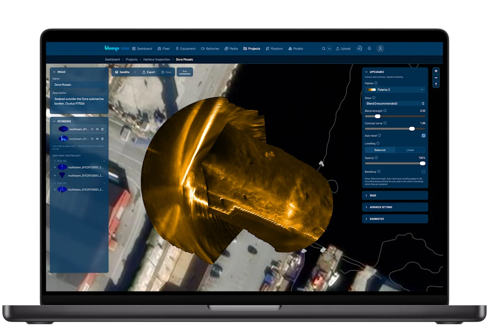
Task: Click the Export button
Action: 149,72
